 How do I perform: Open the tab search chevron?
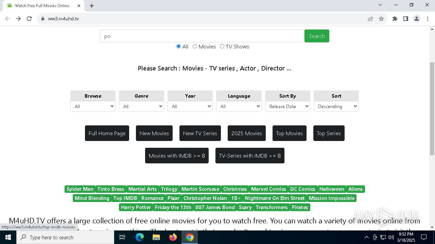click(380, 5)
